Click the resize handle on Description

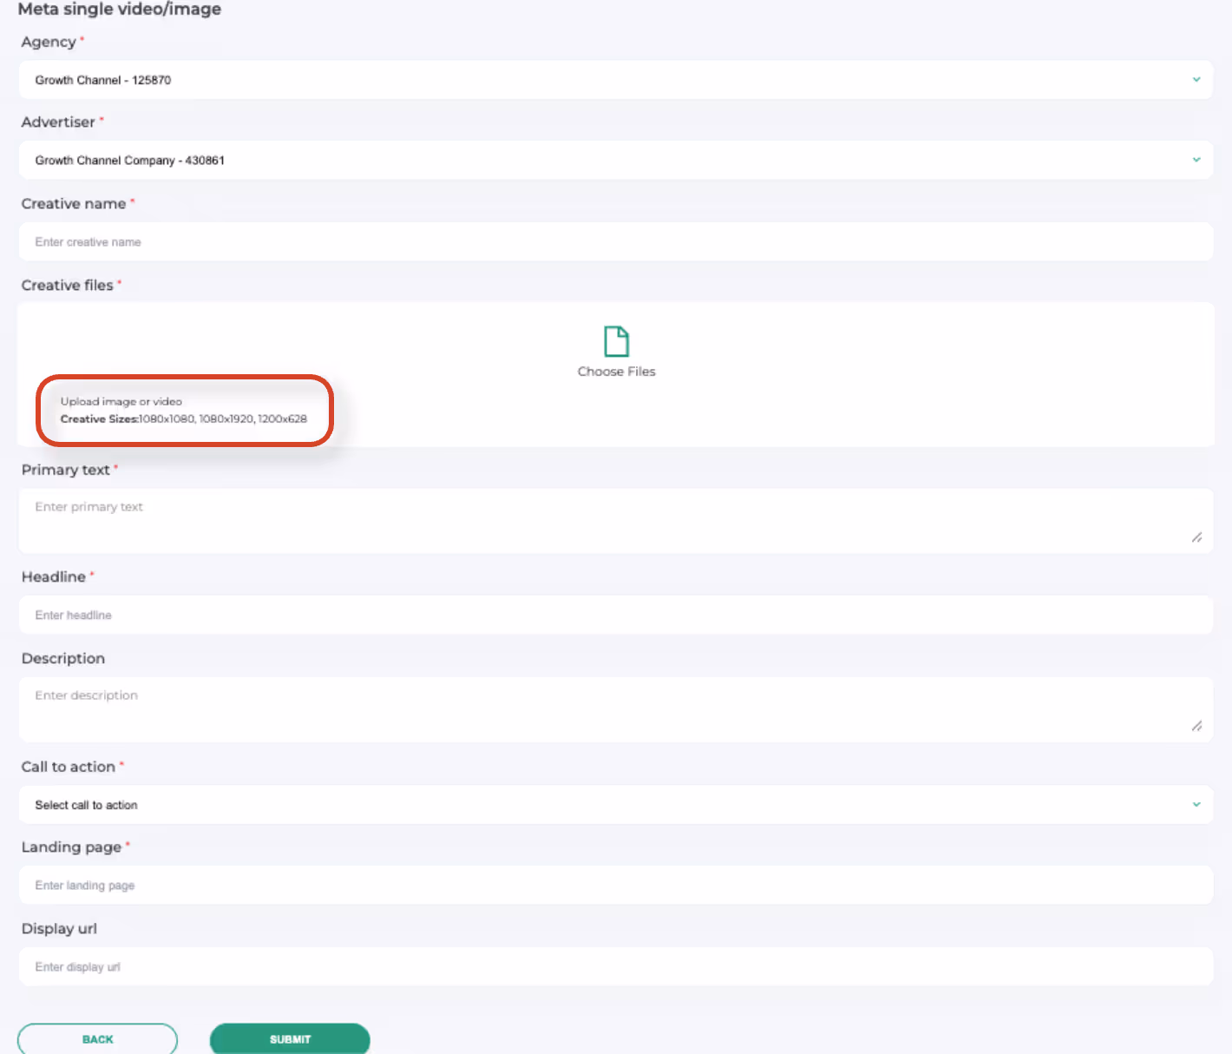pyautogui.click(x=1198, y=727)
